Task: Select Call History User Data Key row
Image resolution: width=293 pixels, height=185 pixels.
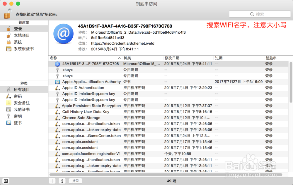Action: [x=168, y=112]
